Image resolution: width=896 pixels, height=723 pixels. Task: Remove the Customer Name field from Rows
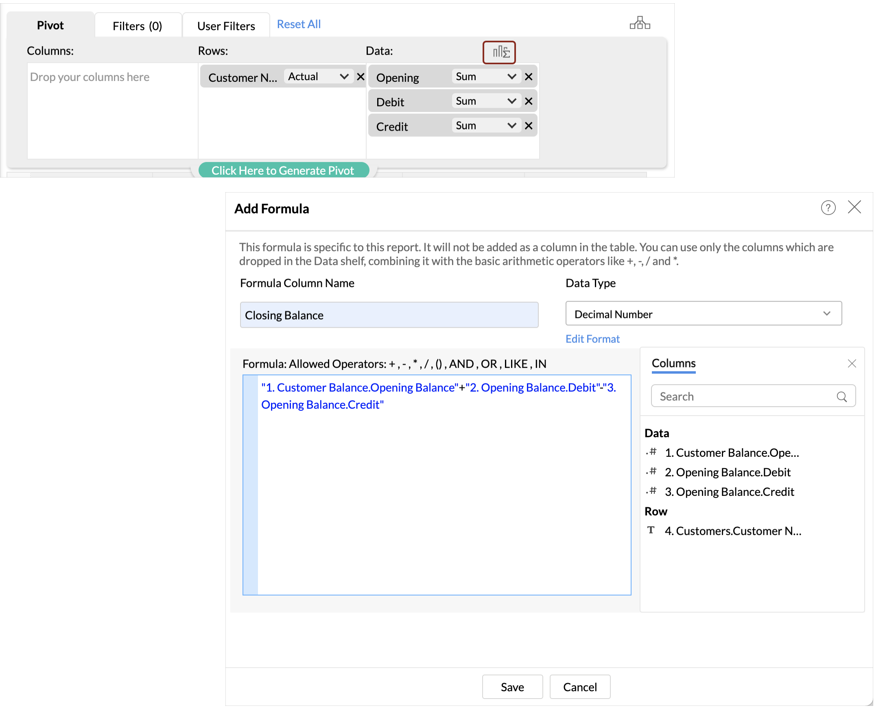point(361,77)
